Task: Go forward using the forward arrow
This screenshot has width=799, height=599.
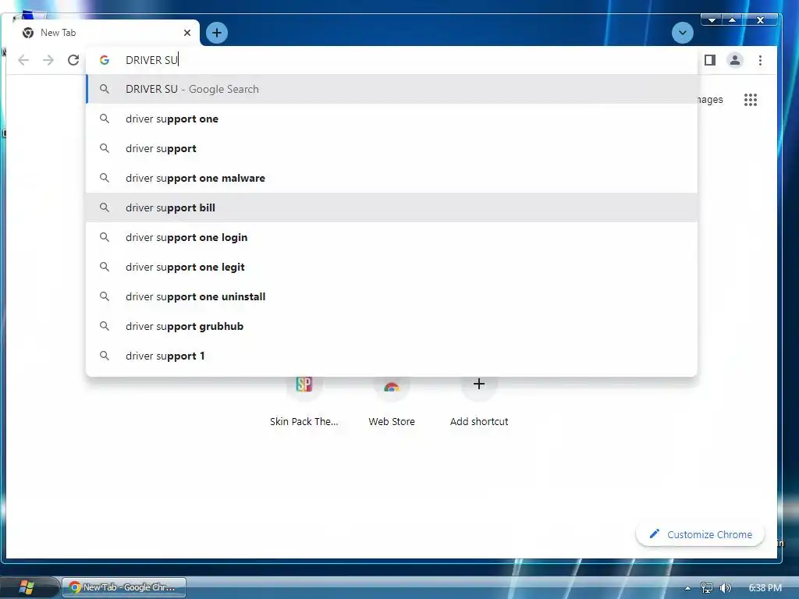Action: [48, 60]
